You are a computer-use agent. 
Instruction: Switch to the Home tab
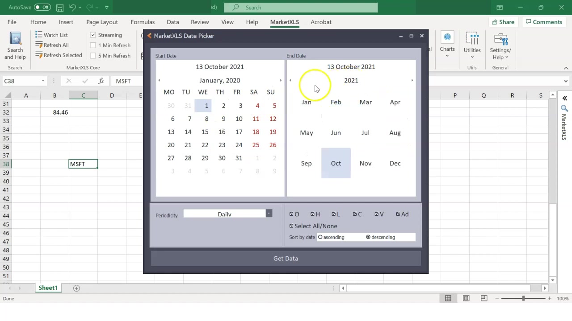pyautogui.click(x=38, y=22)
